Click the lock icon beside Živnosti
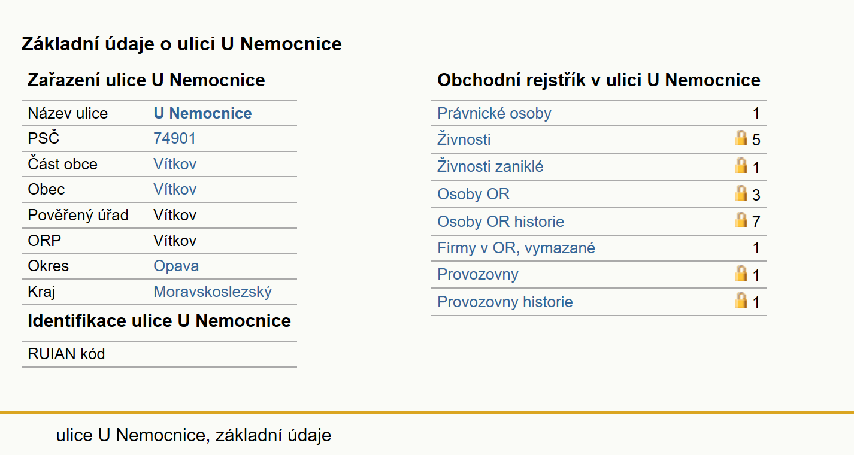This screenshot has height=455, width=854. pyautogui.click(x=741, y=138)
